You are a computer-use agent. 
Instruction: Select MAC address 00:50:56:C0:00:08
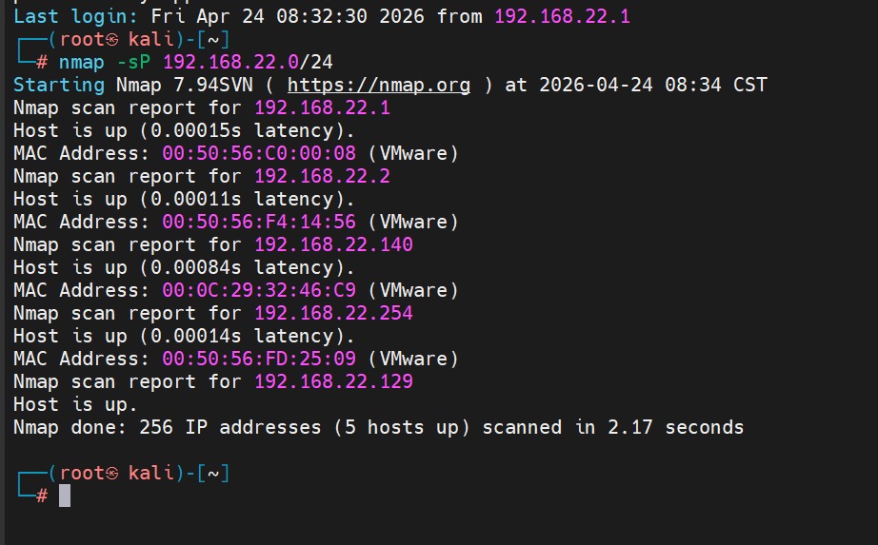coord(259,153)
